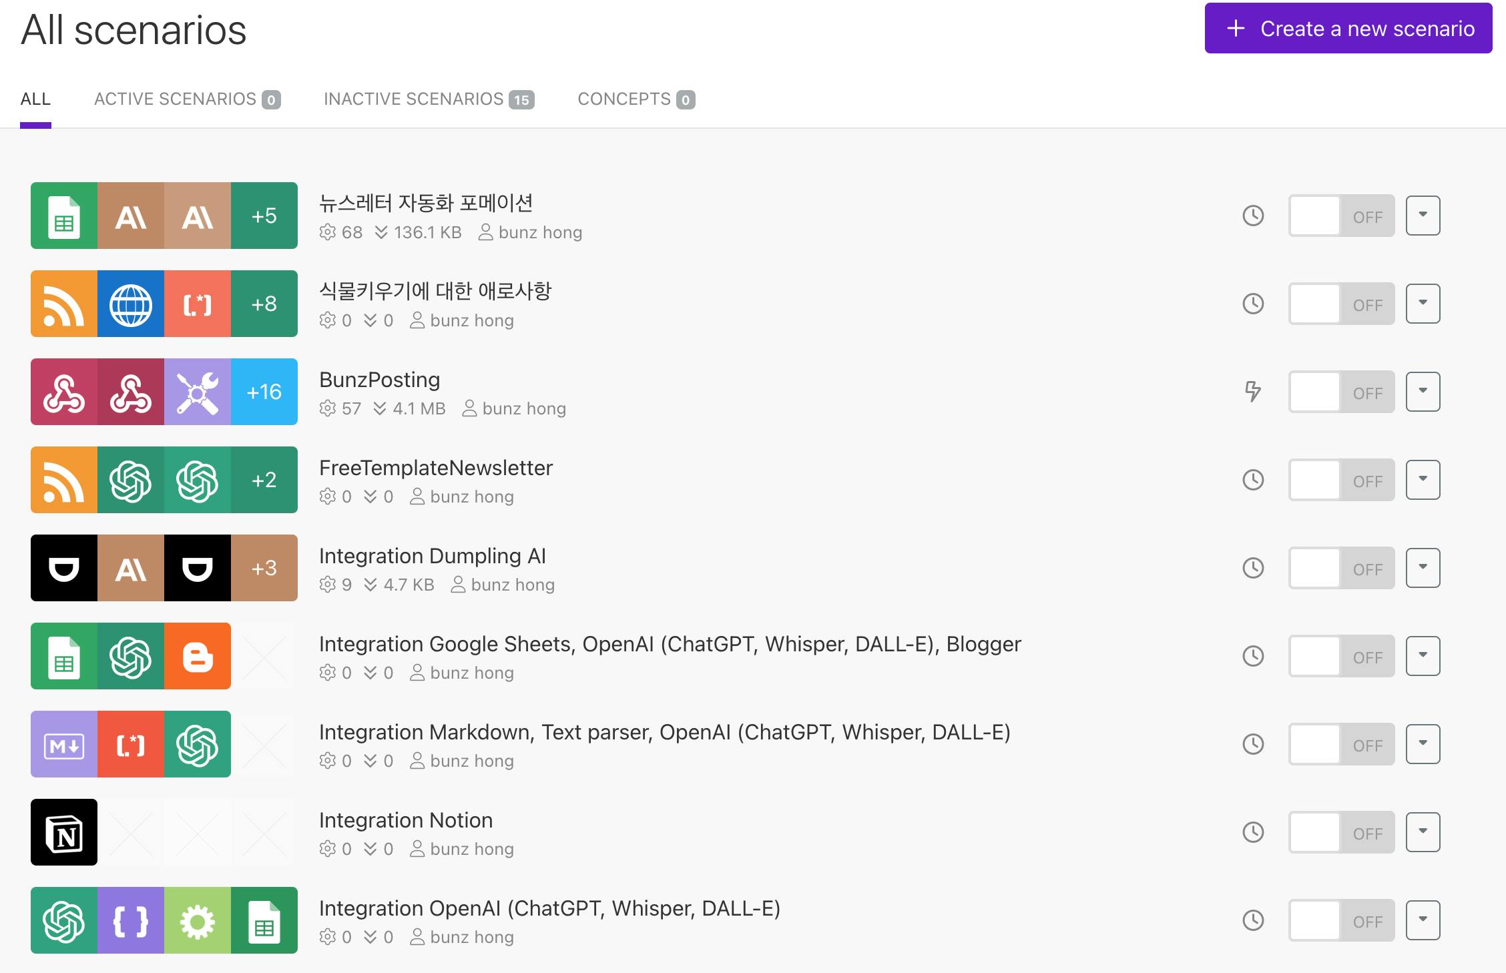The image size is (1506, 973).
Task: Open the 뉴스레터 자동화 포메이션 scenario title
Action: coord(426,203)
